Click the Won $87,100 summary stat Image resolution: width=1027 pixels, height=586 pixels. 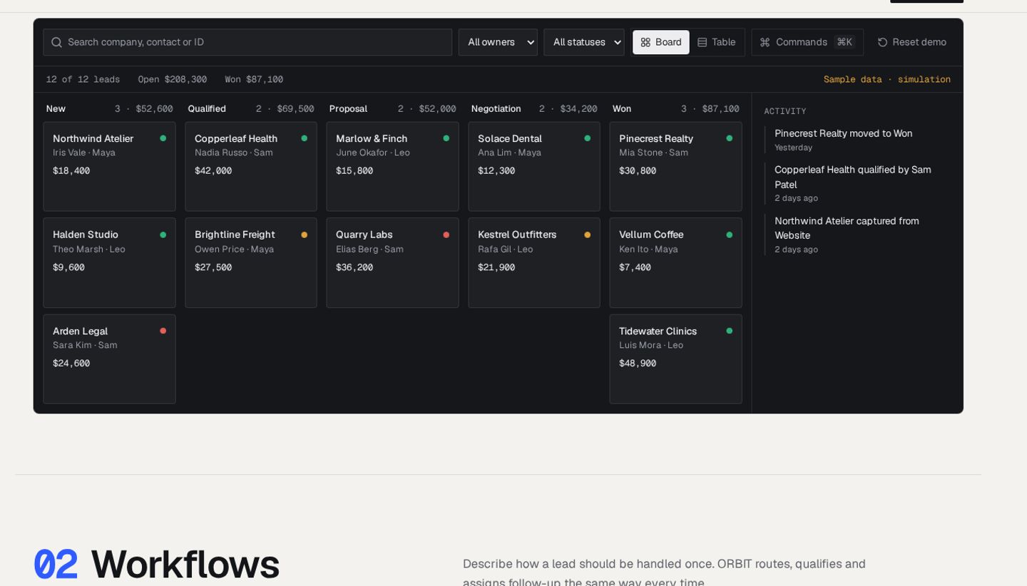[254, 79]
